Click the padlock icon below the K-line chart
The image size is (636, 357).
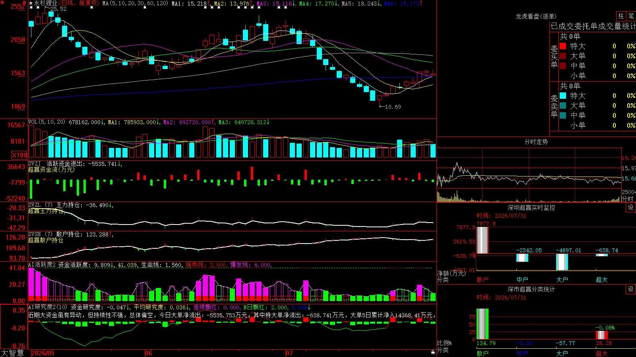433,352
